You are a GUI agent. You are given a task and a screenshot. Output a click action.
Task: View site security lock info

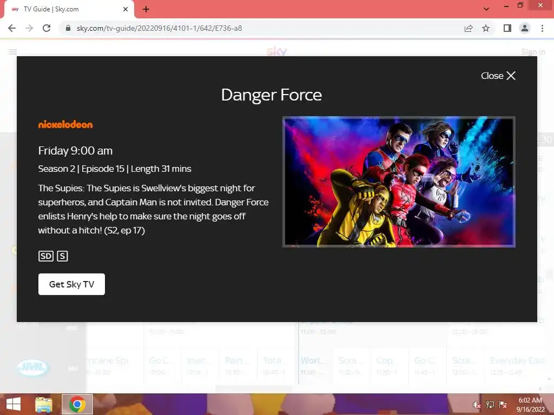coord(68,28)
